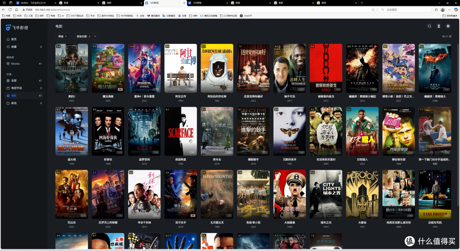The height and width of the screenshot is (251, 460).
Task: Open a new browser tab with plus
Action: tap(362, 3)
